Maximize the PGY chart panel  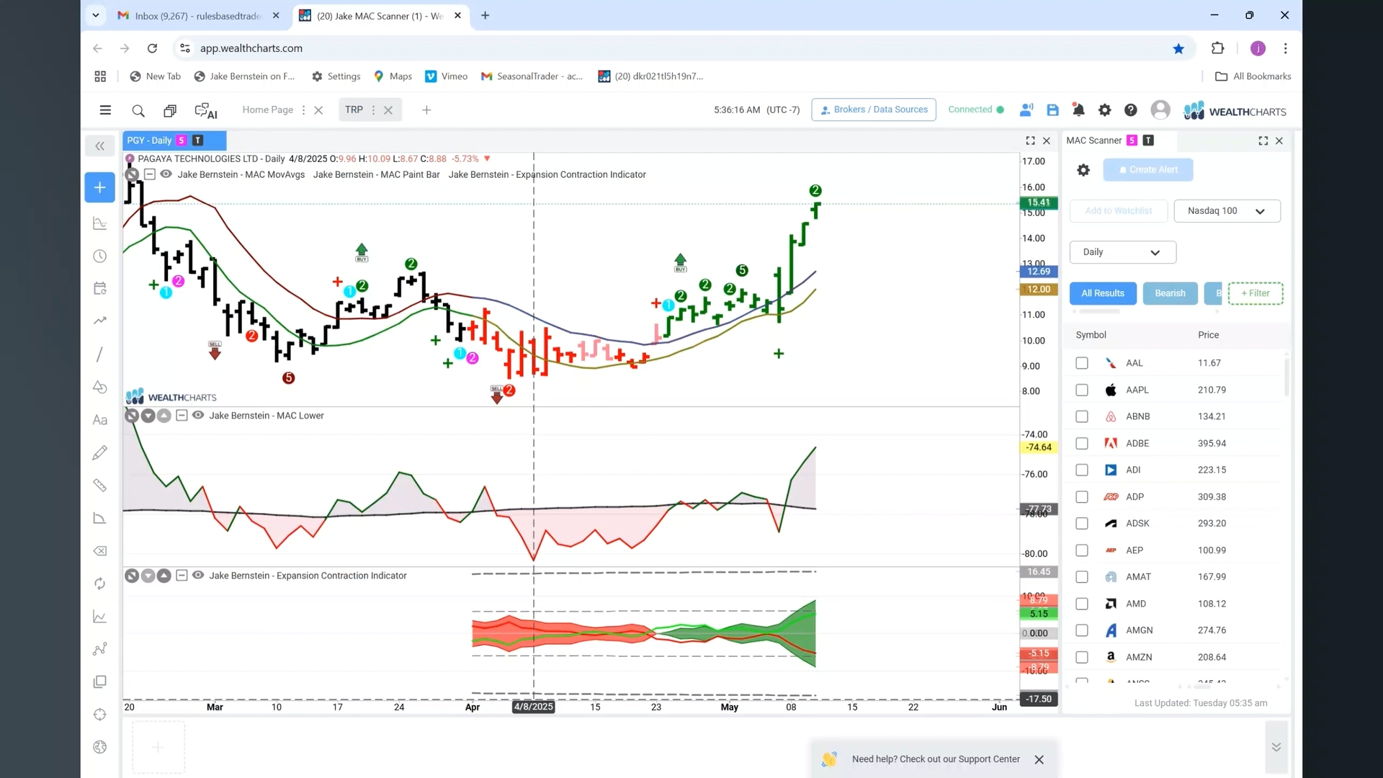point(1030,141)
